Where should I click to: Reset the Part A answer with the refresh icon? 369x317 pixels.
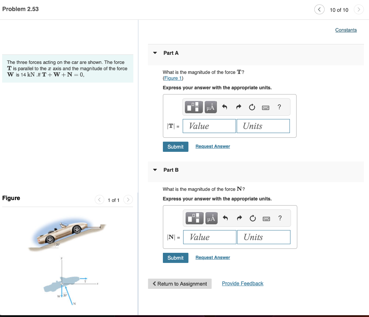[x=252, y=107]
